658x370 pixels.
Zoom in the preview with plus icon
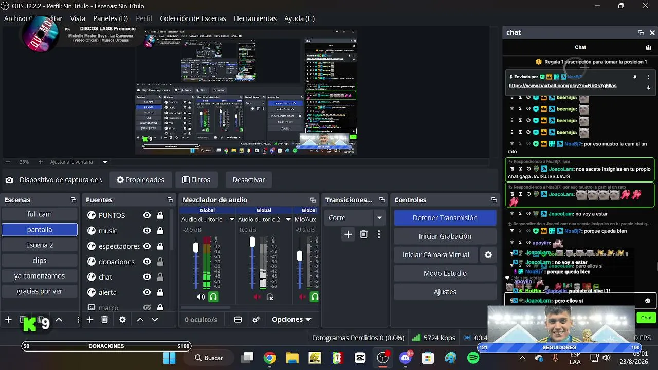(x=41, y=162)
